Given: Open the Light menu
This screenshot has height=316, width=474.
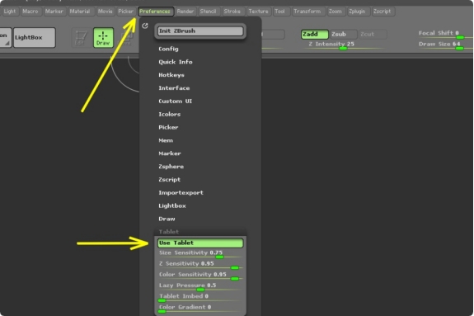Looking at the screenshot, I should click(10, 12).
